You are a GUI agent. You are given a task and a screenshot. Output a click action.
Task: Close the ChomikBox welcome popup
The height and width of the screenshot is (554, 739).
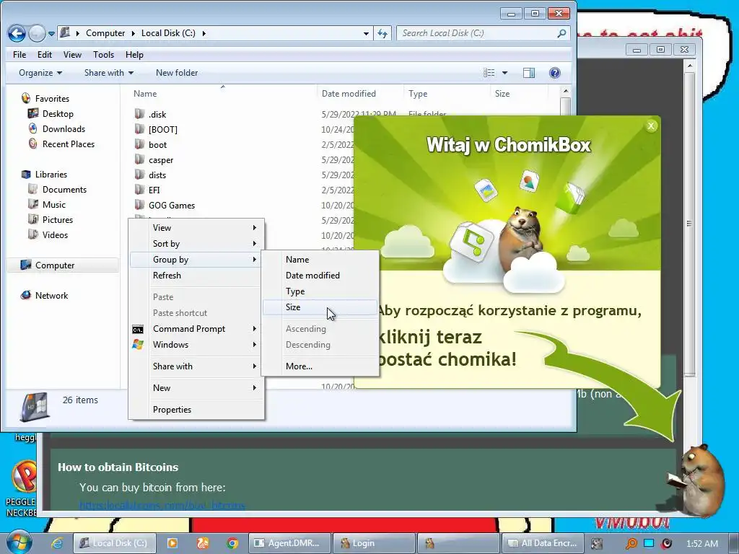651,126
